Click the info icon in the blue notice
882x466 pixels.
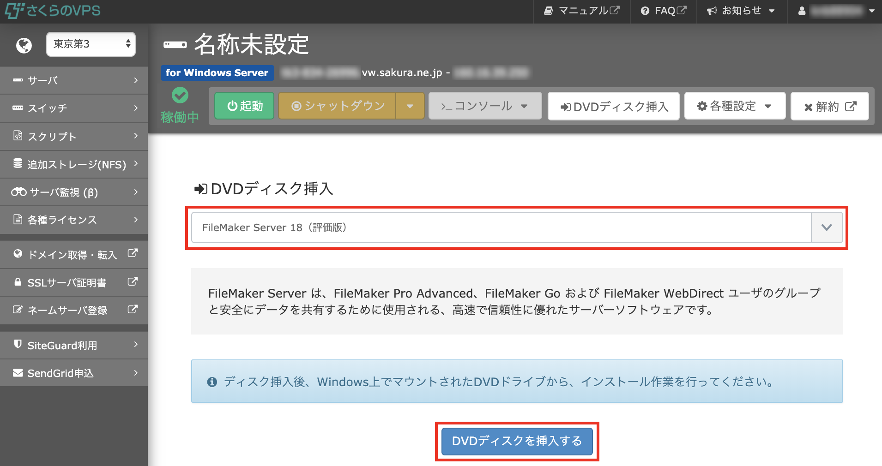pos(212,382)
